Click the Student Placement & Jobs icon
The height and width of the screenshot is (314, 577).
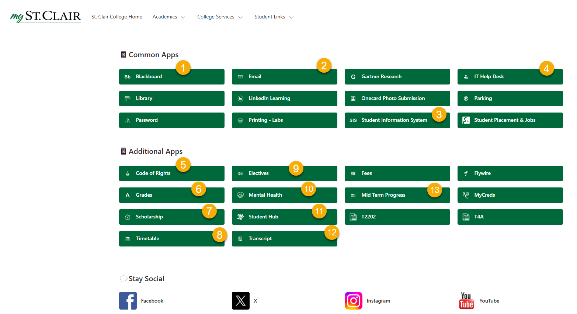466,120
